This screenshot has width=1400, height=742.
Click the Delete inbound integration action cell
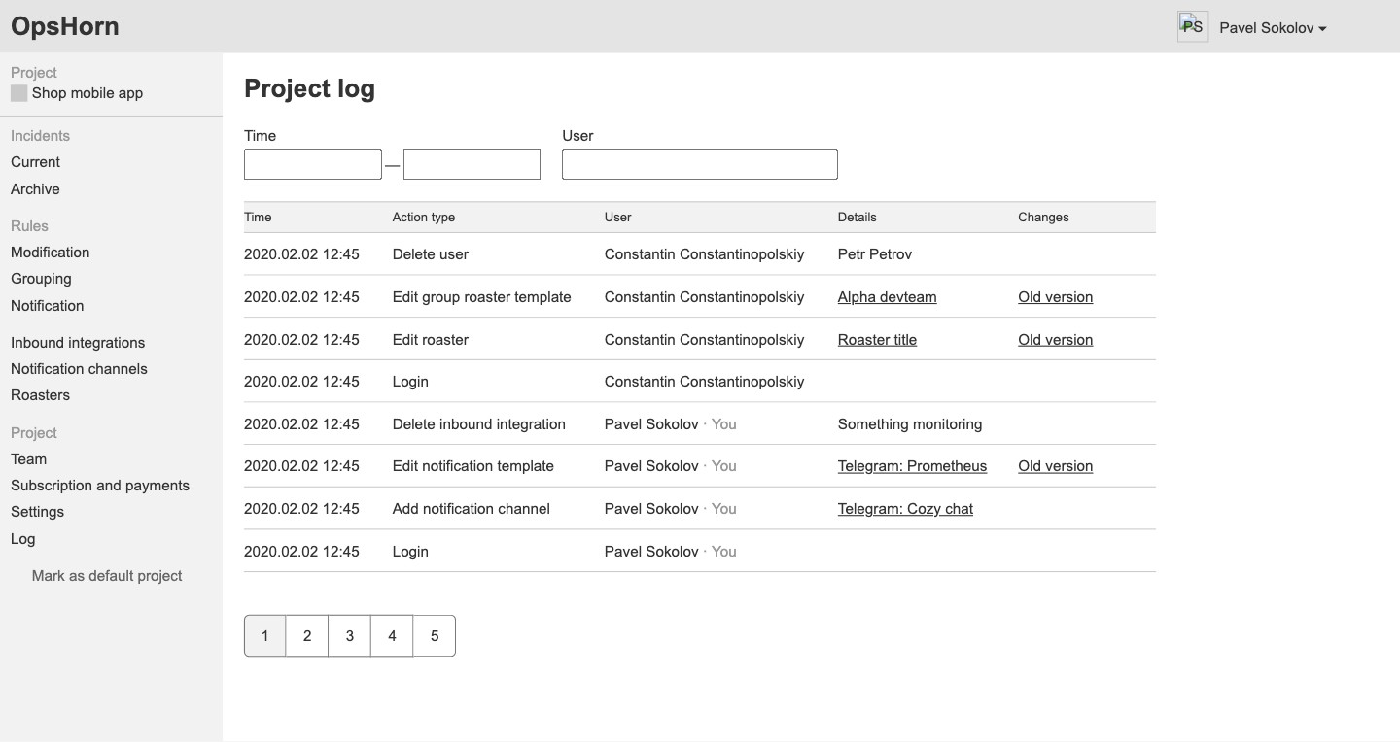[x=479, y=424]
